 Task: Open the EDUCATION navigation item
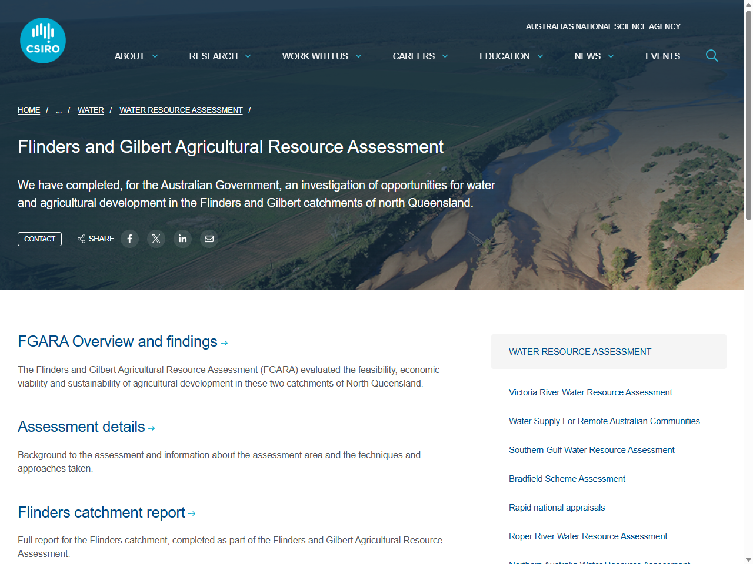click(505, 56)
